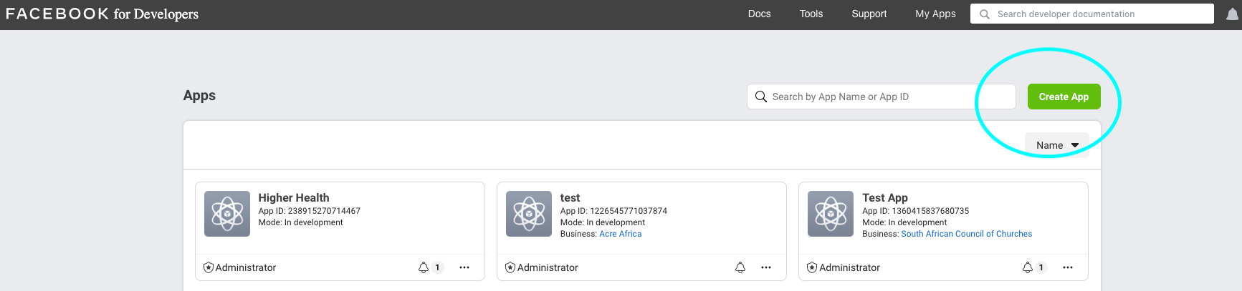
Task: Click the test app notification bell
Action: coord(740,267)
